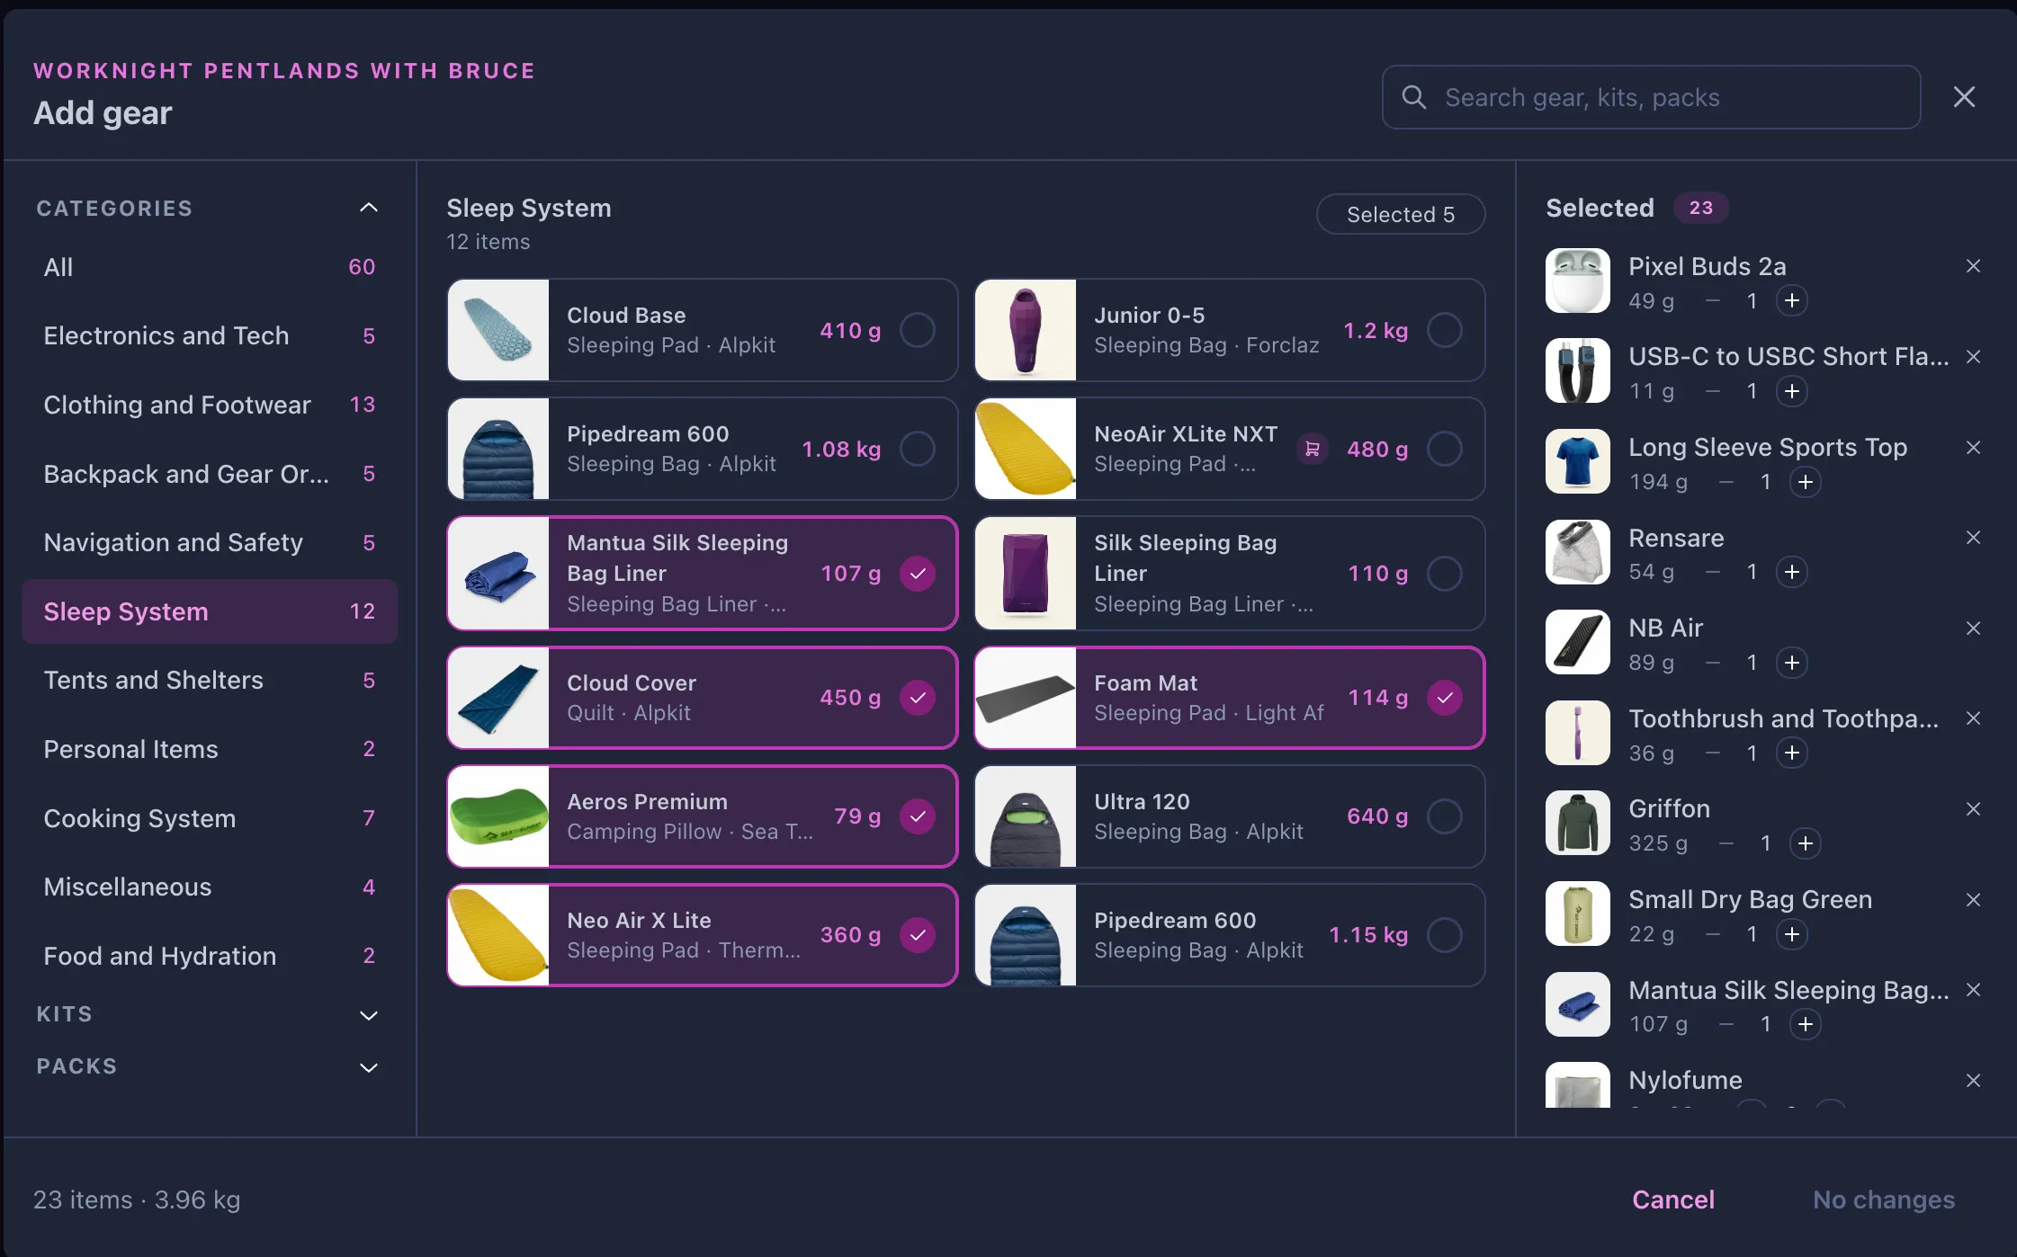The image size is (2017, 1257).
Task: Remove Rensare from selected list
Action: (1973, 538)
